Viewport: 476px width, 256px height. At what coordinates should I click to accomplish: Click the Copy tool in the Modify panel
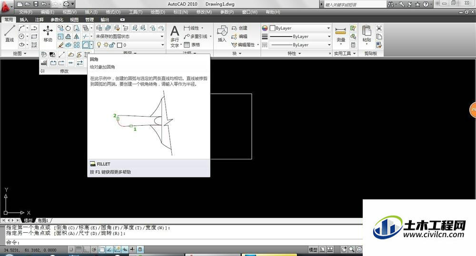61,28
